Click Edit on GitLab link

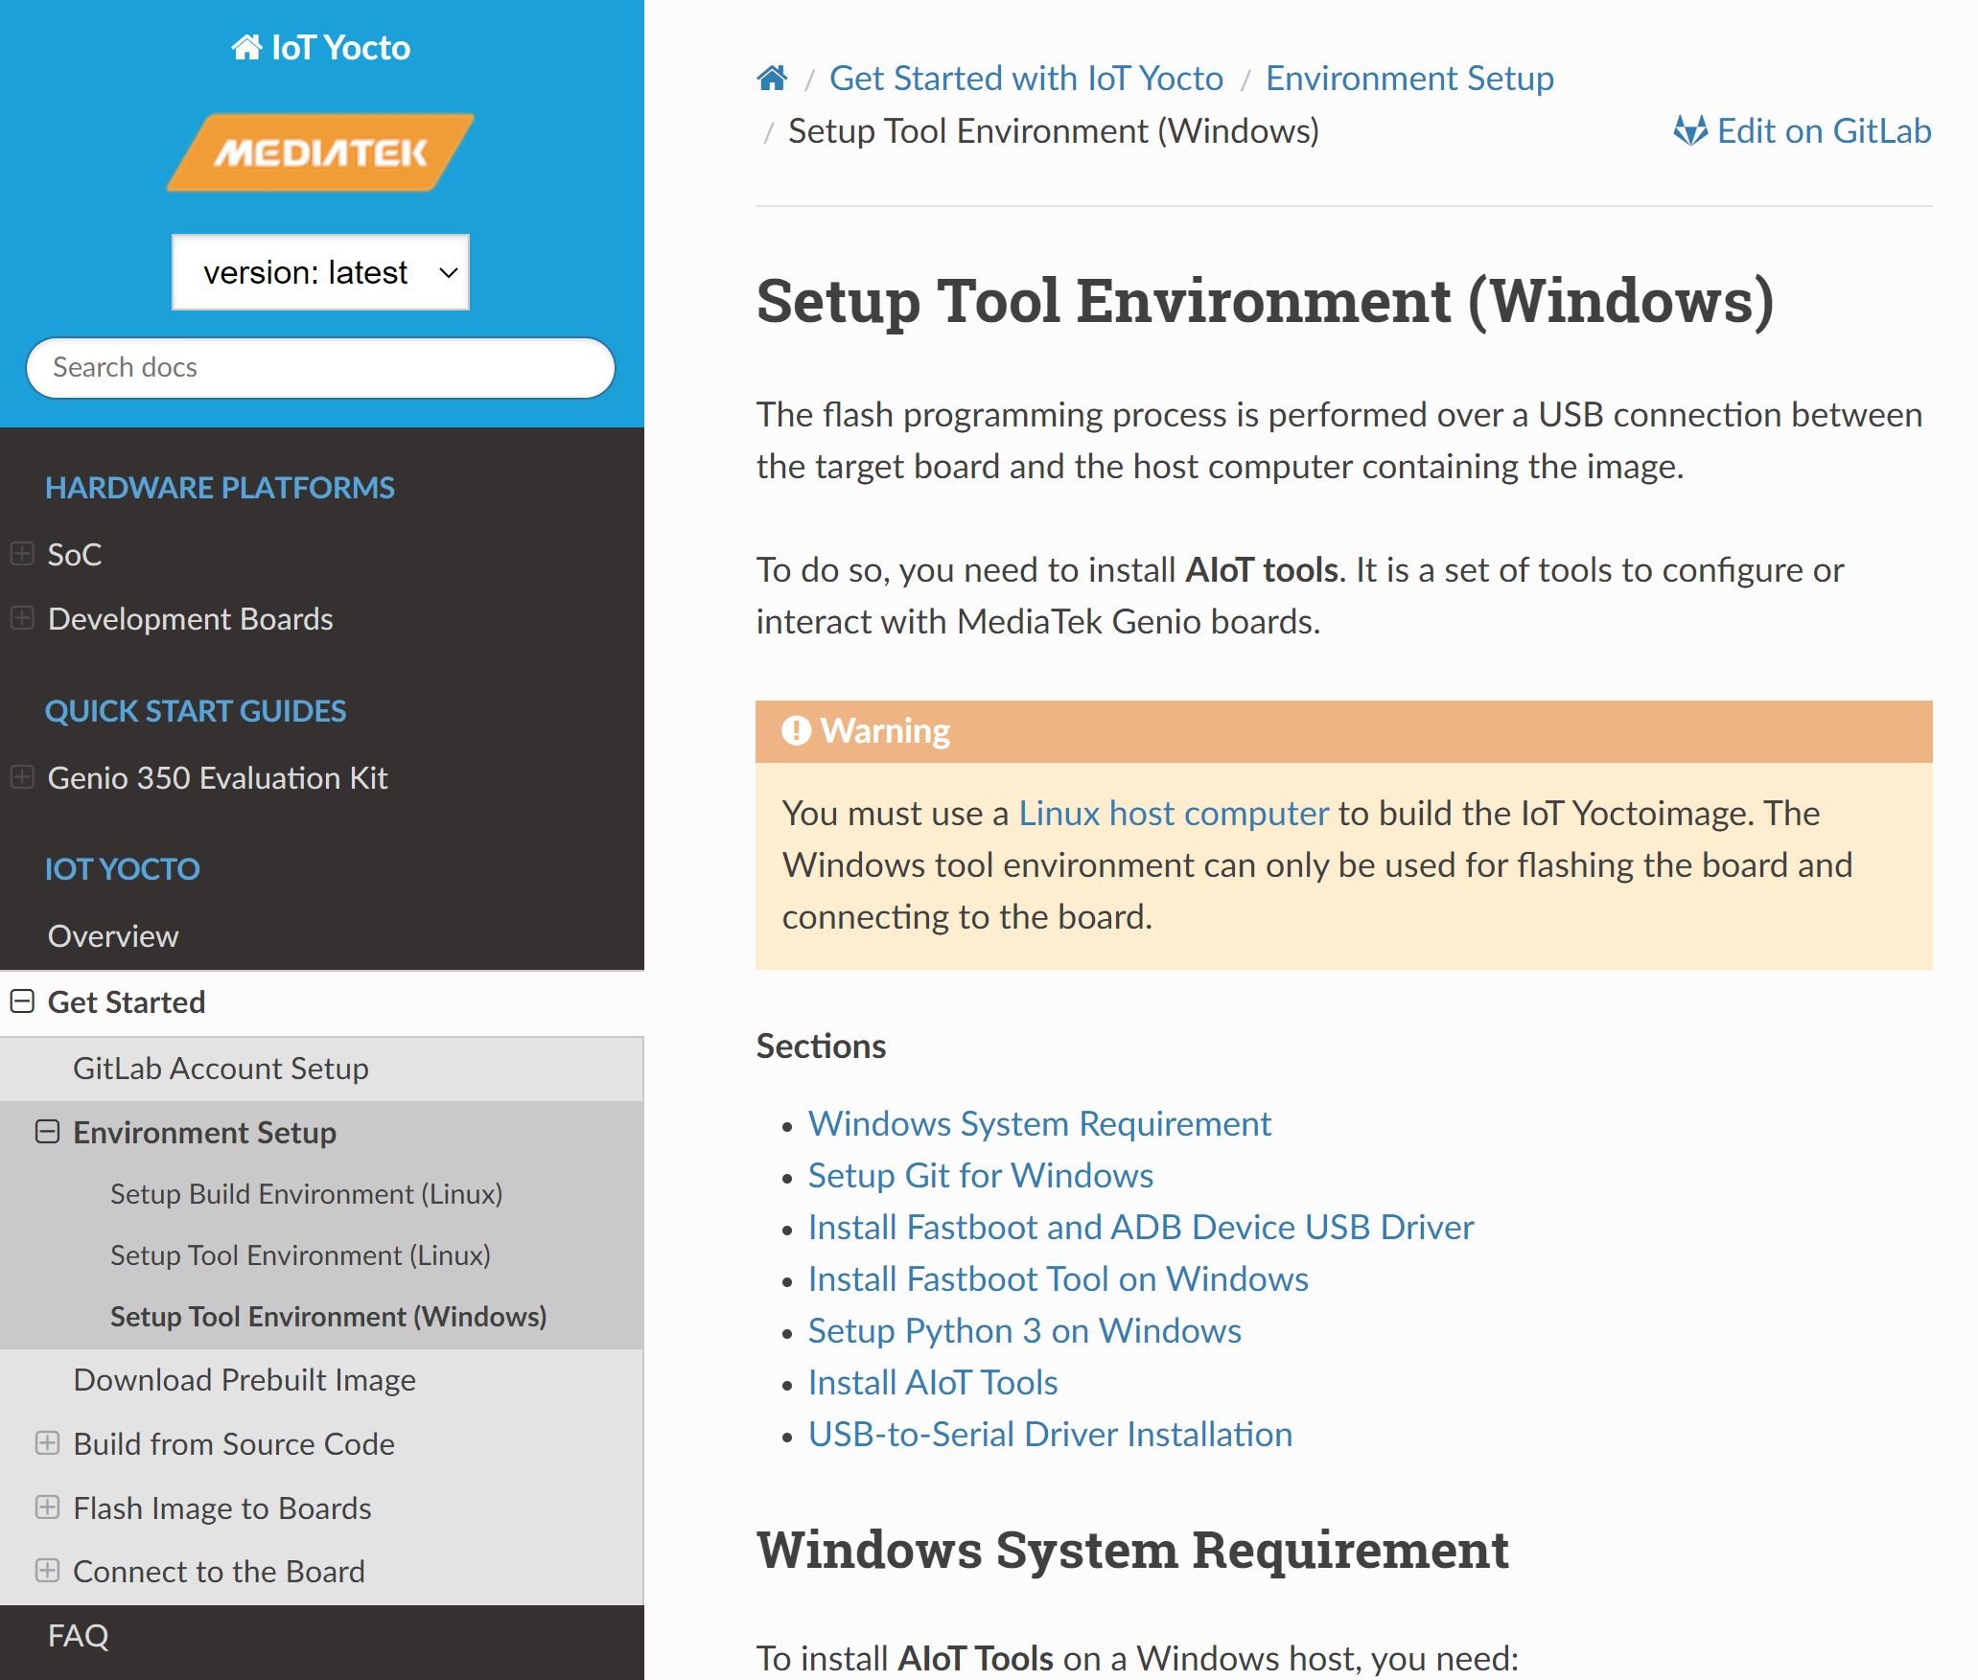coord(1803,130)
